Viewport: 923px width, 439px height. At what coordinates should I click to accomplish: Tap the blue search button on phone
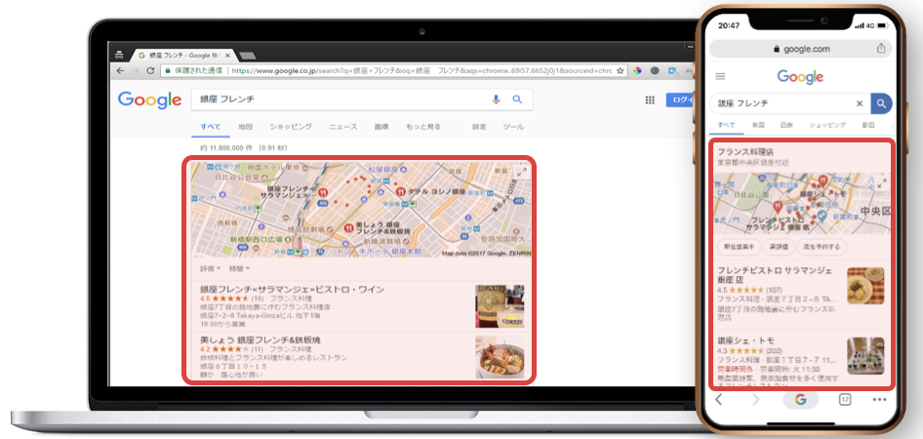(x=881, y=103)
